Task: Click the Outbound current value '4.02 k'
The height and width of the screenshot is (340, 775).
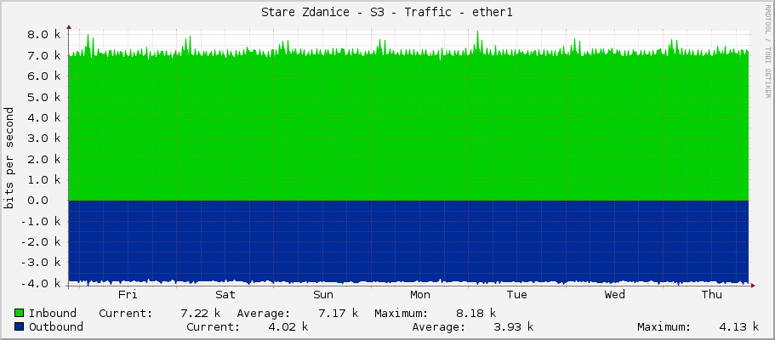Action: pyautogui.click(x=288, y=326)
